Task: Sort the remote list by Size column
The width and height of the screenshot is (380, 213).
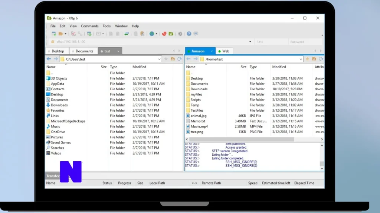Action: (243, 67)
